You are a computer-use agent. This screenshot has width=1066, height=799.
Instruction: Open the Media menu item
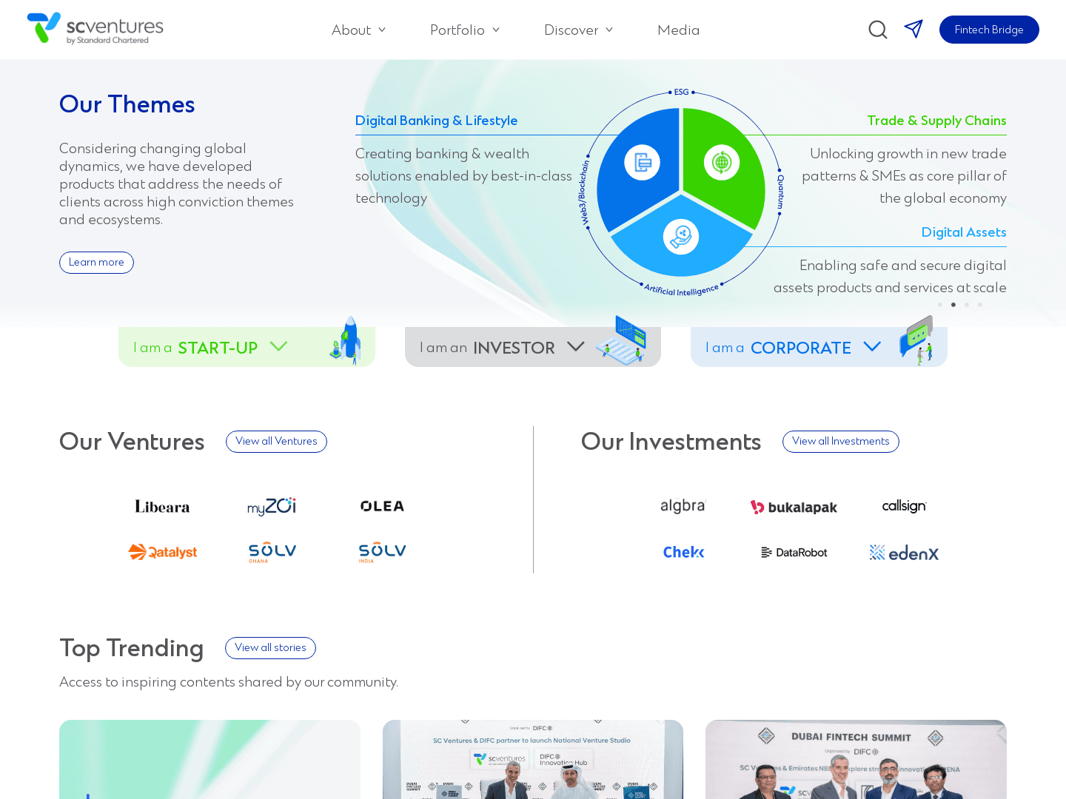678,30
